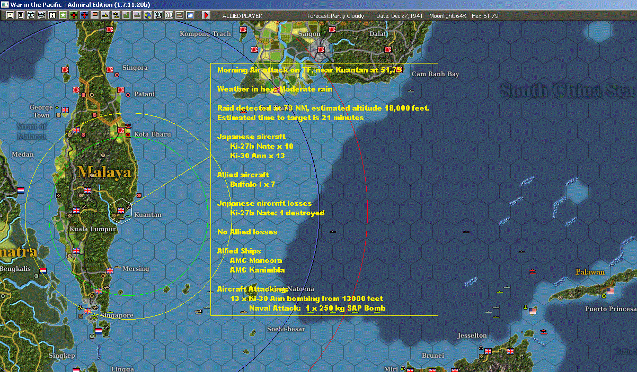Image resolution: width=637 pixels, height=372 pixels.
Task: Open the information 'i' toolbar icon
Action: (x=52, y=15)
